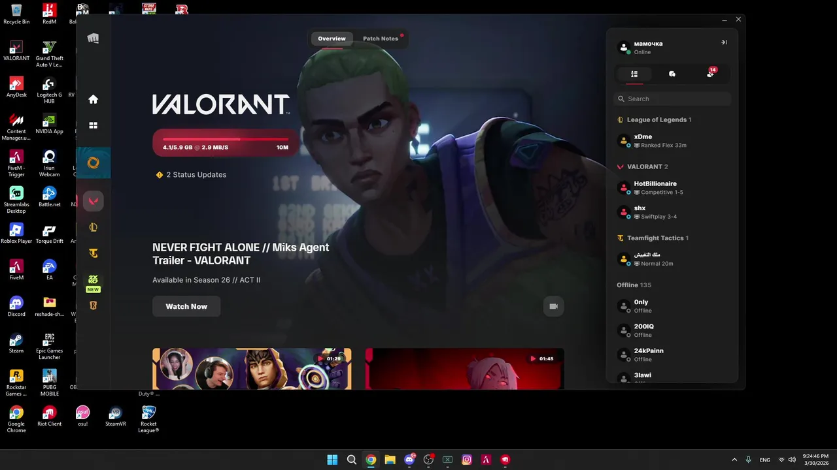Open the Discord desktop shortcut

16,307
